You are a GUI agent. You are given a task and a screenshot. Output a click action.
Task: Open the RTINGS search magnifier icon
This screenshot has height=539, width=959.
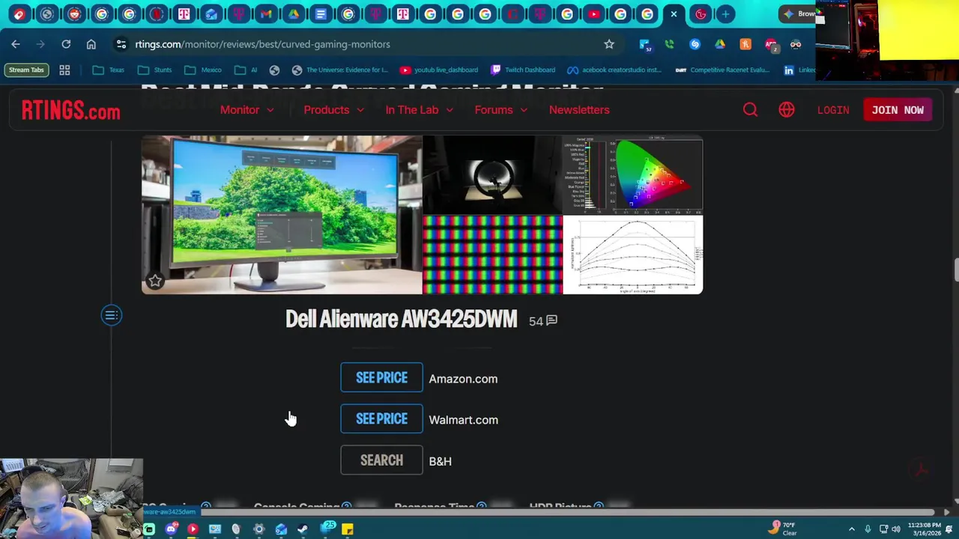(750, 110)
